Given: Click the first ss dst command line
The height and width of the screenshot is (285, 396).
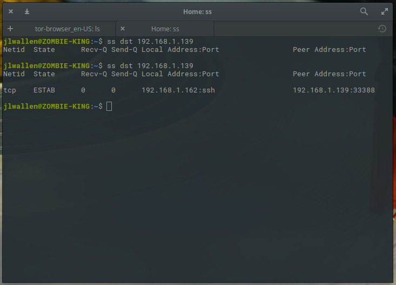Looking at the screenshot, I should [x=150, y=42].
